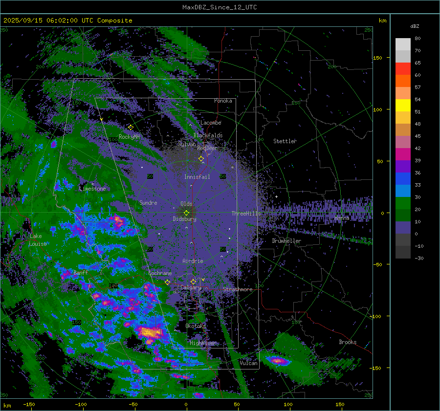Viewport: 440px width, 411px height.
Task: Click the MaxDBZ_Since_12_UTC title
Action: (x=220, y=7)
